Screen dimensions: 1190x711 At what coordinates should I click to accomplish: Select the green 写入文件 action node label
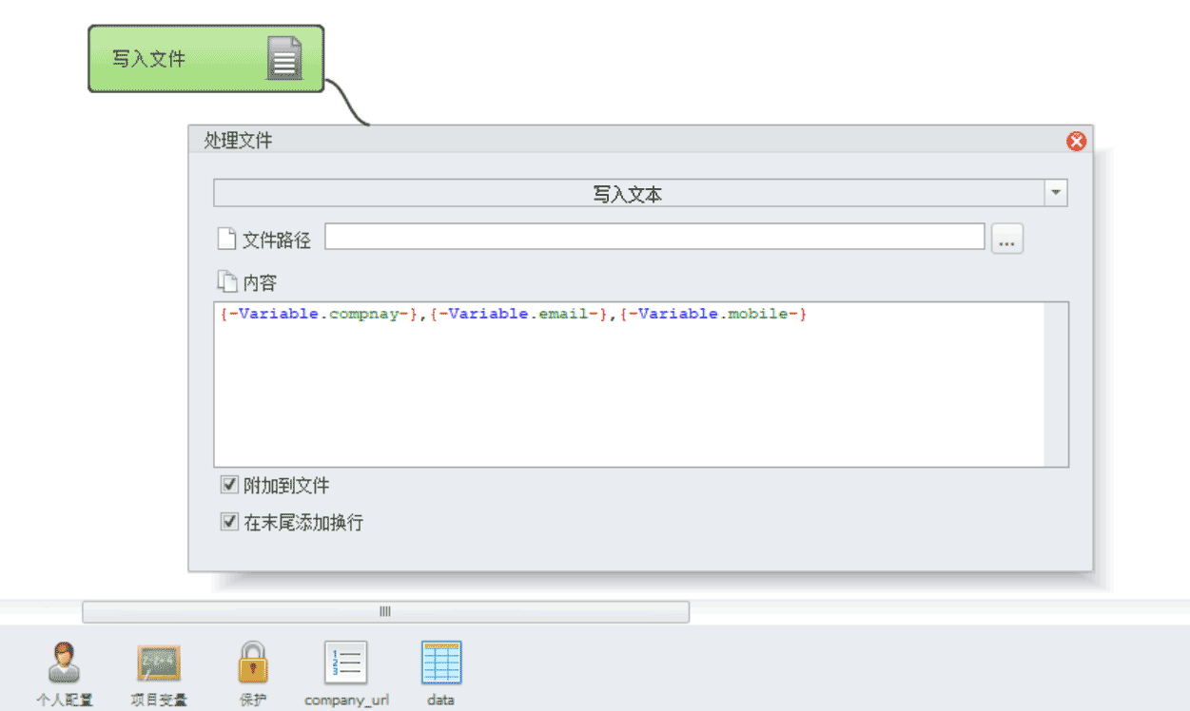(x=149, y=59)
